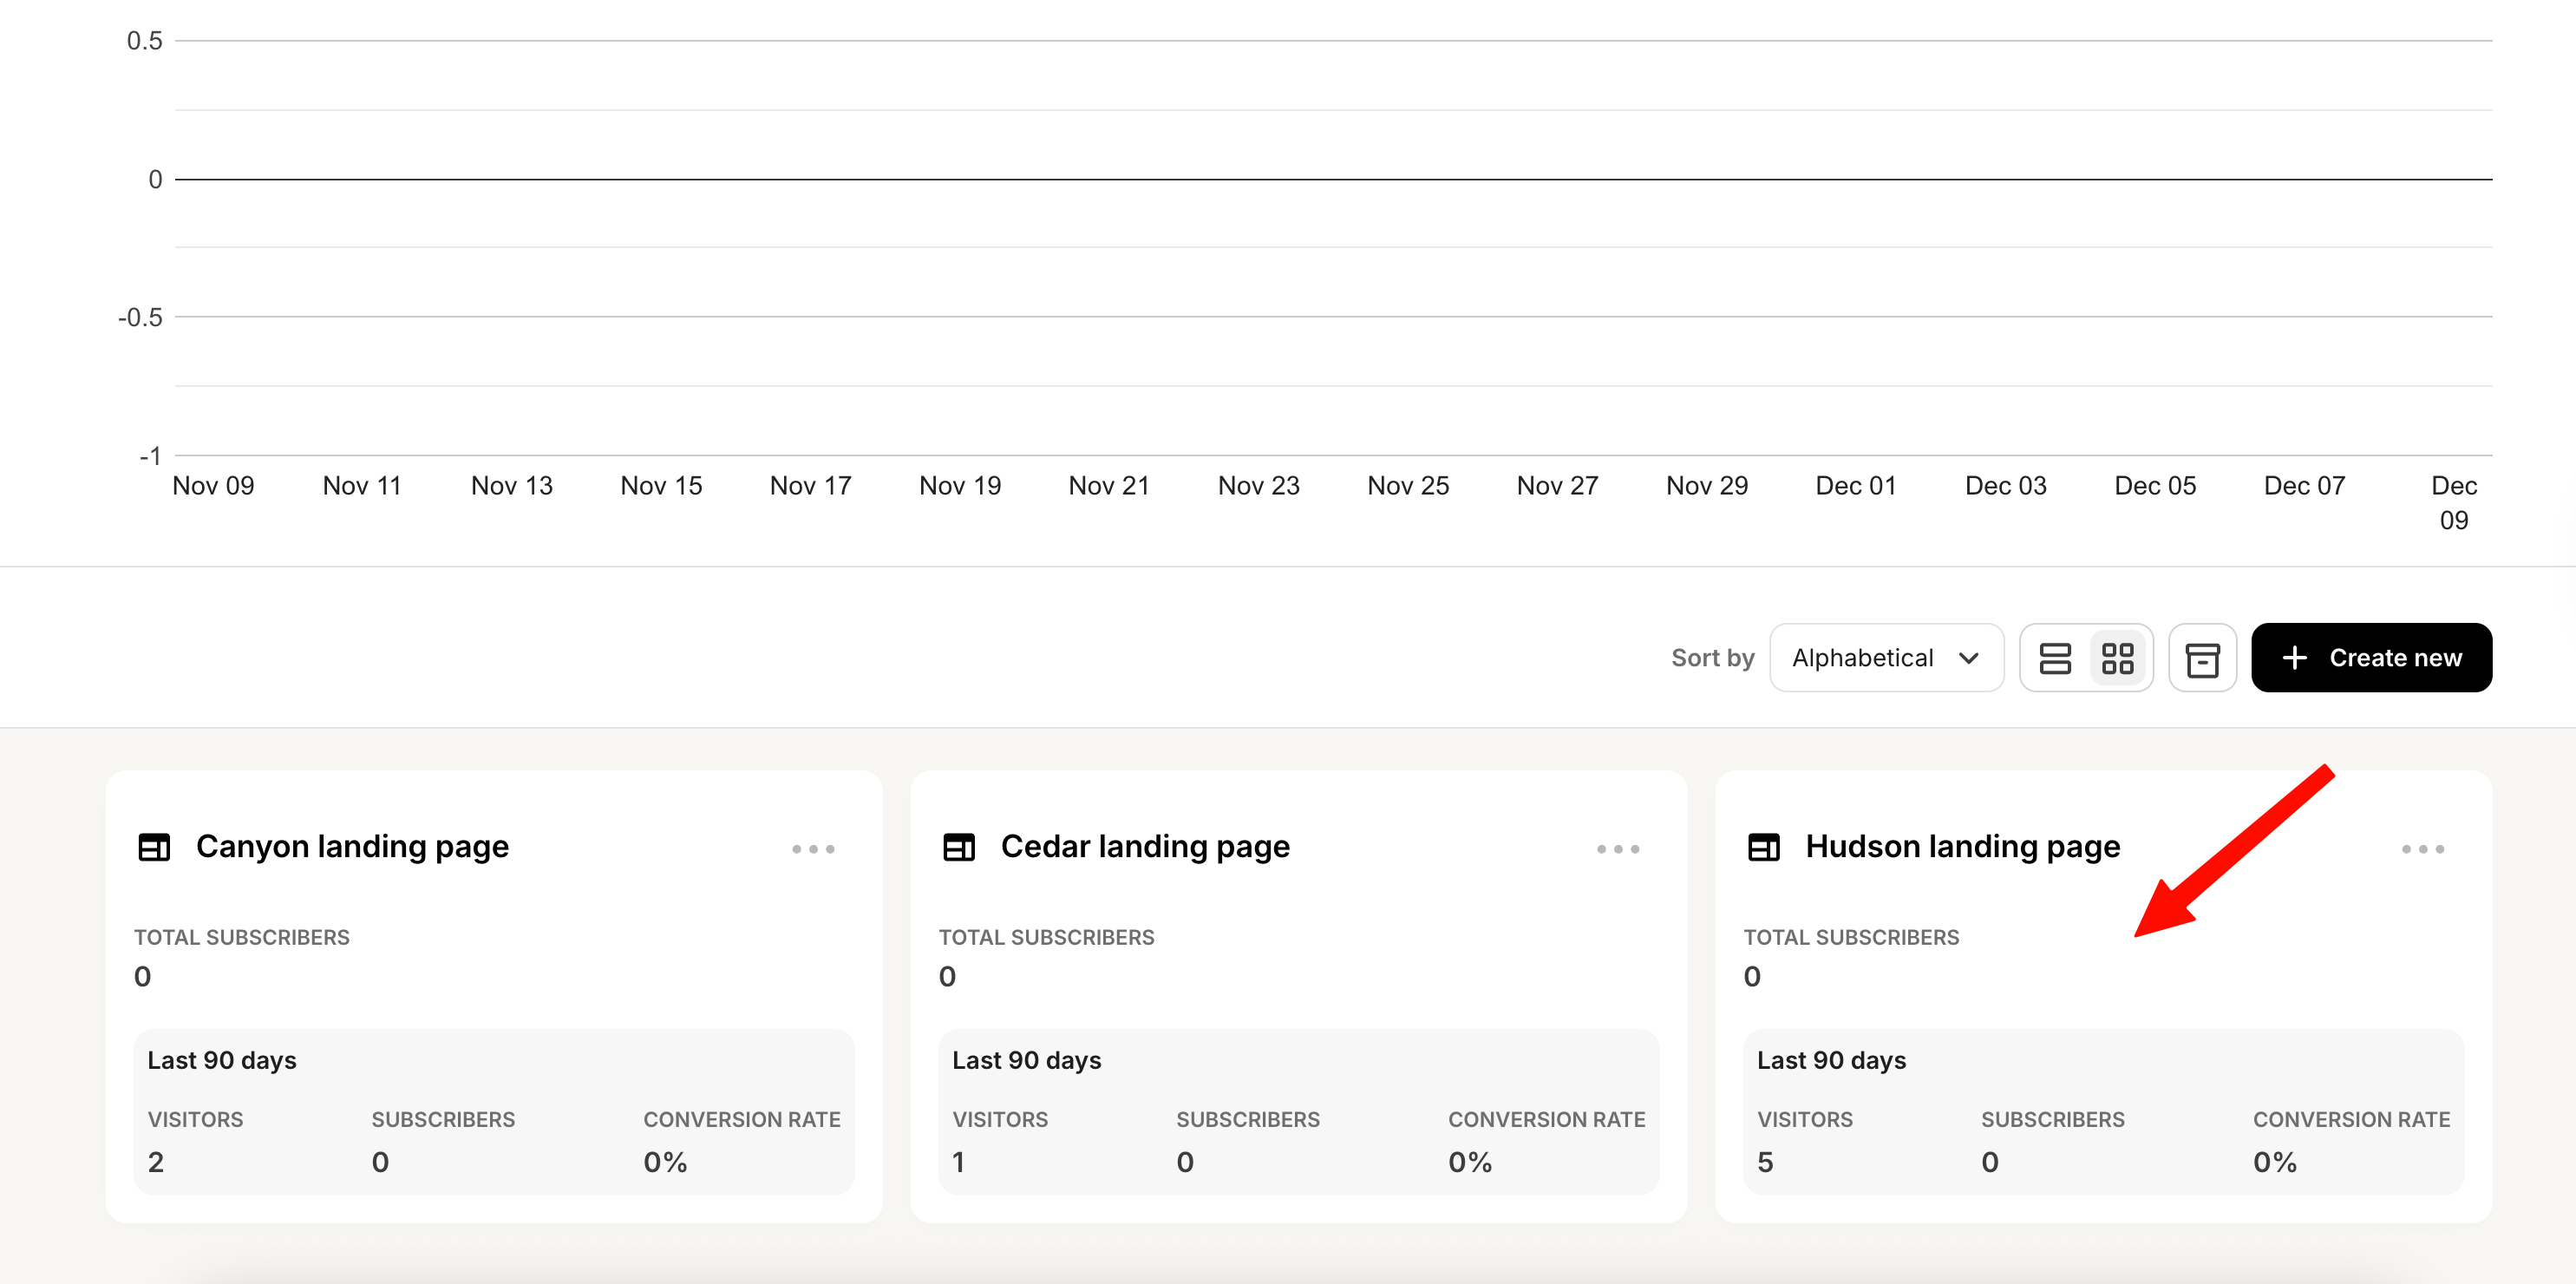Switch to list view layout
Image resolution: width=2576 pixels, height=1284 pixels.
coord(2054,658)
